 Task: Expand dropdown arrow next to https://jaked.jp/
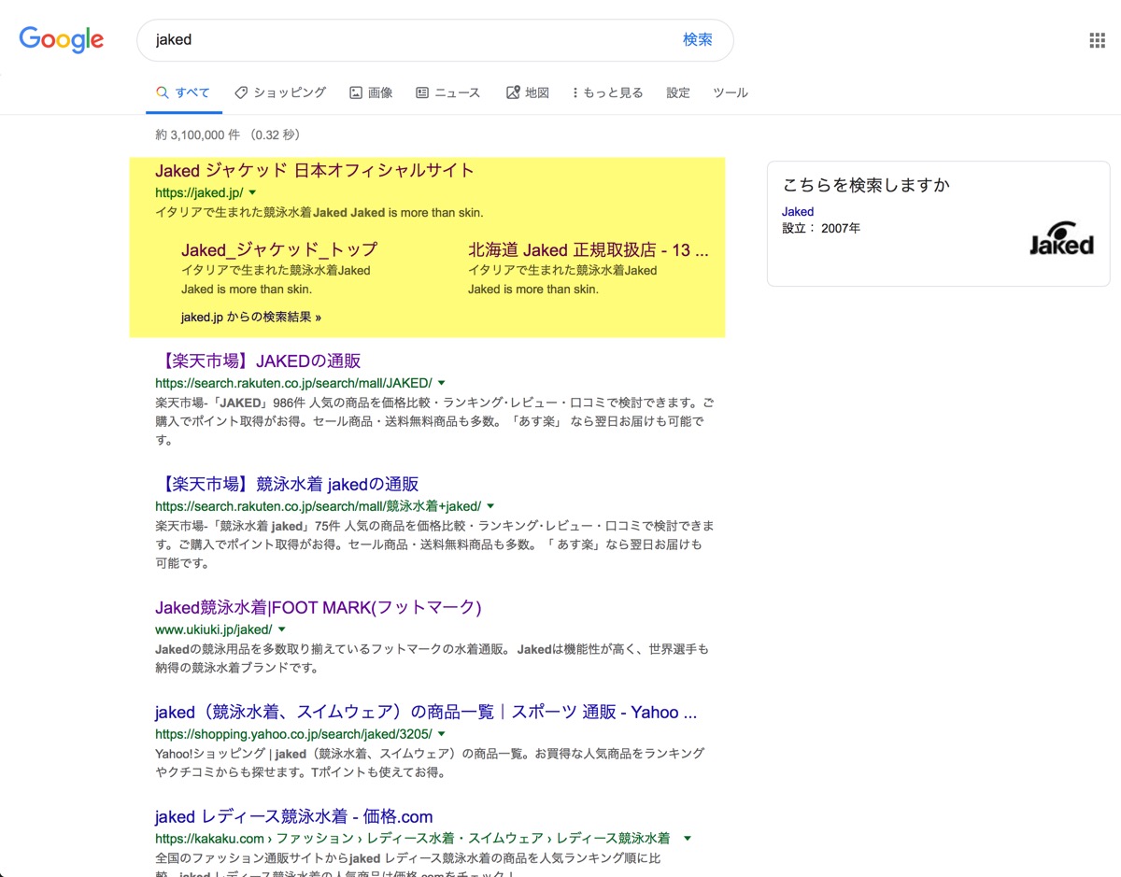pyautogui.click(x=252, y=192)
